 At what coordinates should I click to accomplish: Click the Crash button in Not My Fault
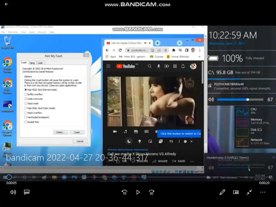pos(77,132)
